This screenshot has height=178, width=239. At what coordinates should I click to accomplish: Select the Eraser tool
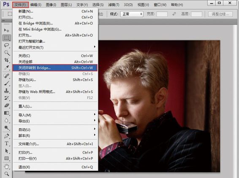(x=6, y=105)
